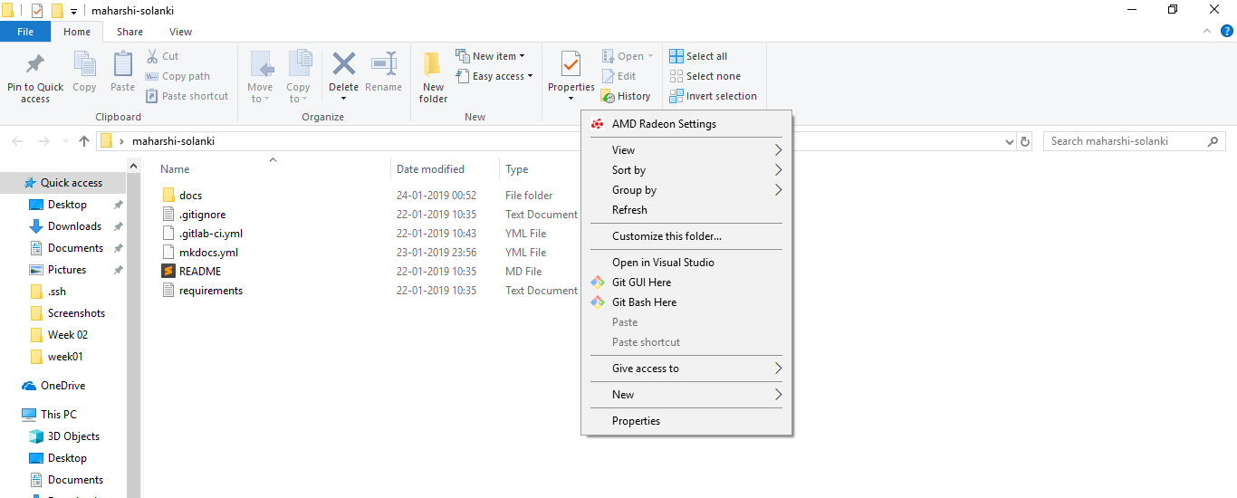Click the History icon in ribbon
This screenshot has width=1237, height=498.
[x=609, y=96]
